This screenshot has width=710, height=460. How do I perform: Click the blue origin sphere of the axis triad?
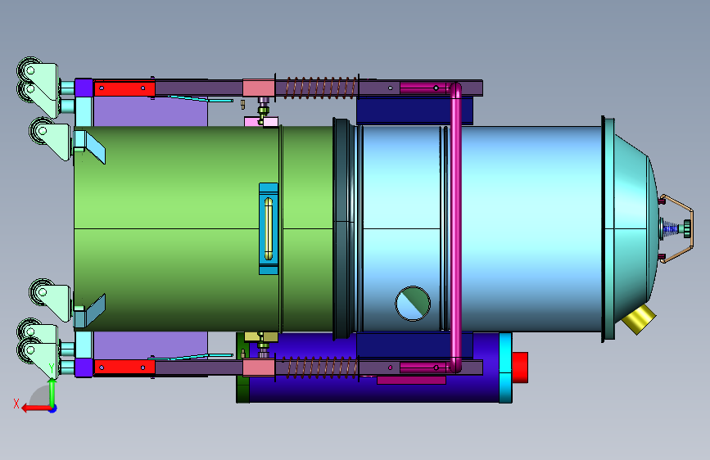pyautogui.click(x=53, y=408)
